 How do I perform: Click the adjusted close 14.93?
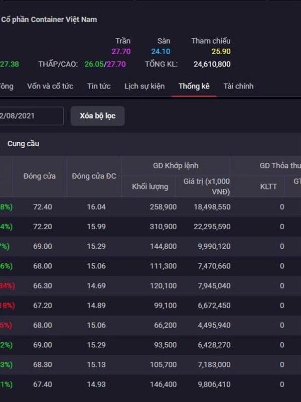pos(96,384)
